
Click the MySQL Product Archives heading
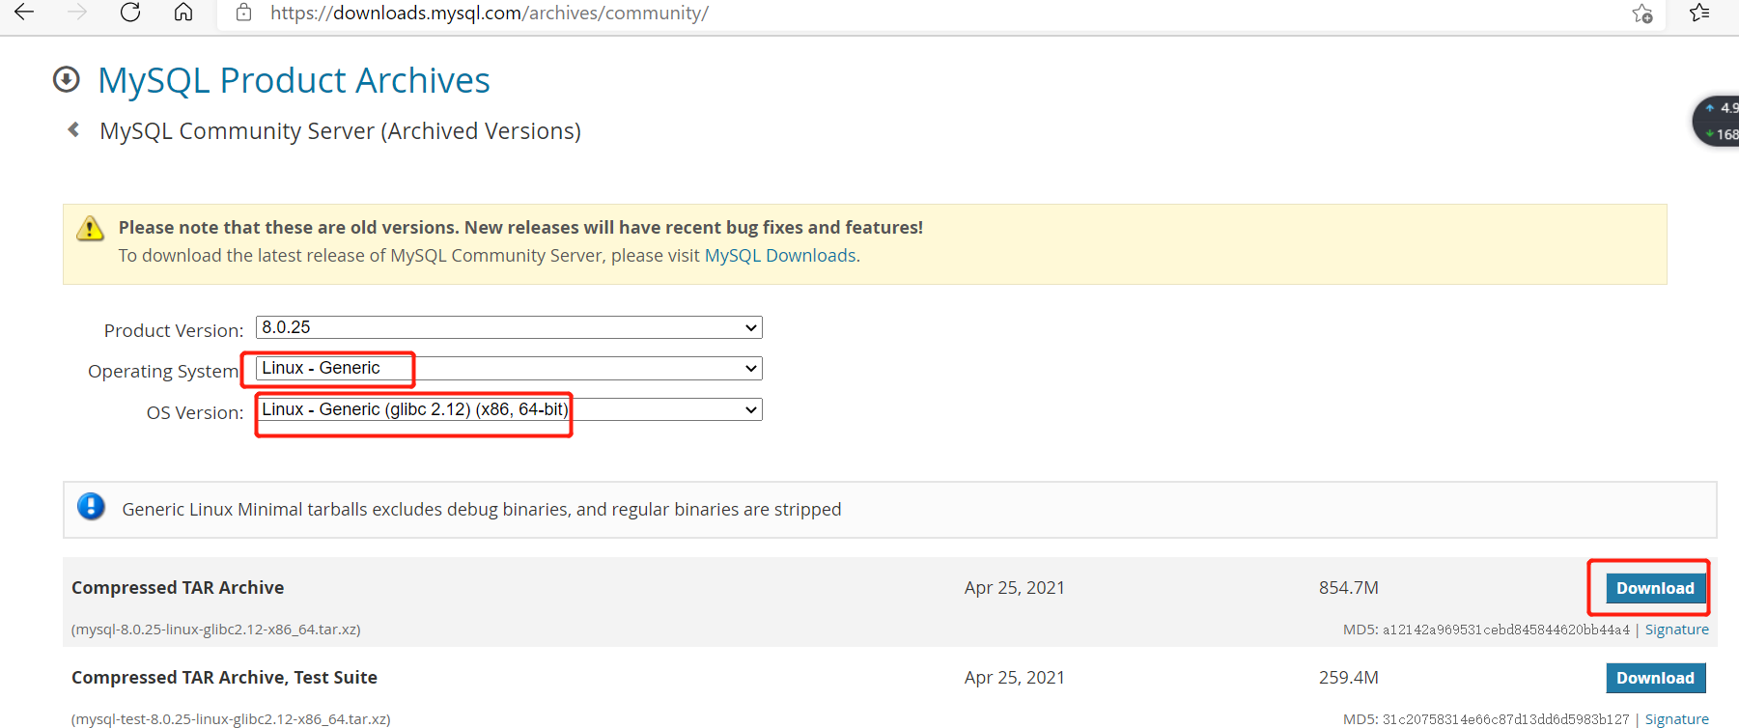[x=295, y=80]
